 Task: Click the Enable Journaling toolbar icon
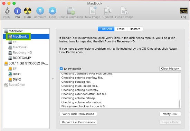71,11
